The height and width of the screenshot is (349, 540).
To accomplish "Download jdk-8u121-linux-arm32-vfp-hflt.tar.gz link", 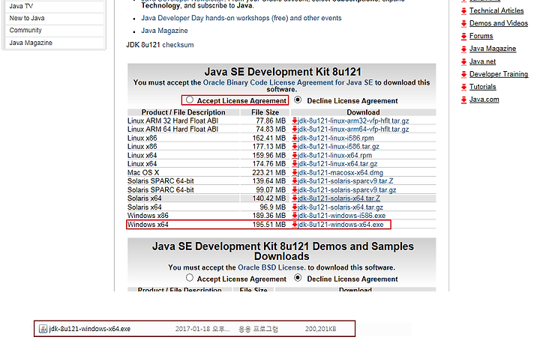I will [353, 121].
